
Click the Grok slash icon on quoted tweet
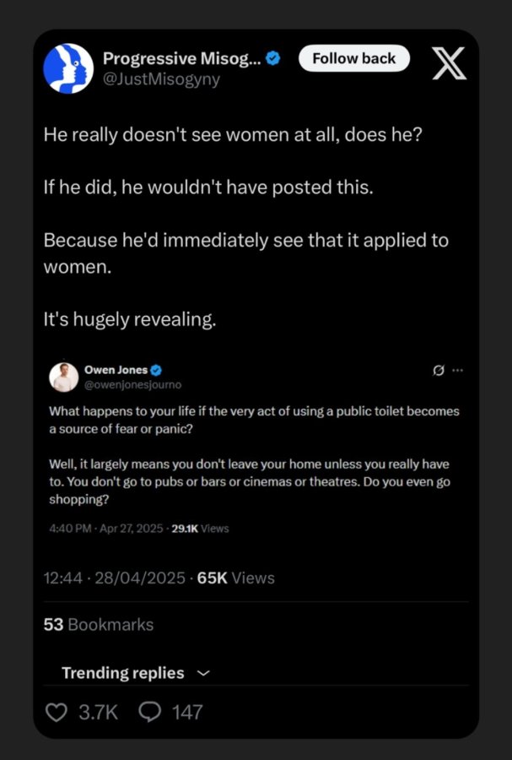click(438, 371)
